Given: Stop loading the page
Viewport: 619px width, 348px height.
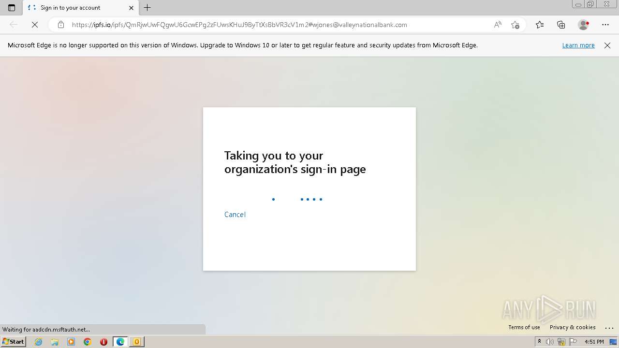Looking at the screenshot, I should (35, 25).
